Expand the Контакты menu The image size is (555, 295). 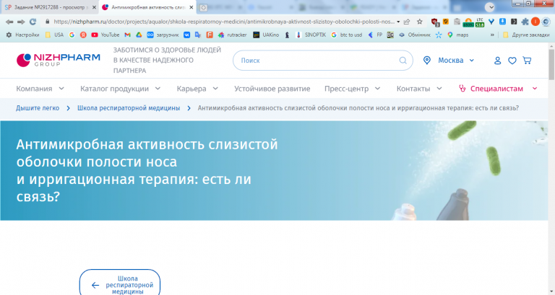coord(419,89)
